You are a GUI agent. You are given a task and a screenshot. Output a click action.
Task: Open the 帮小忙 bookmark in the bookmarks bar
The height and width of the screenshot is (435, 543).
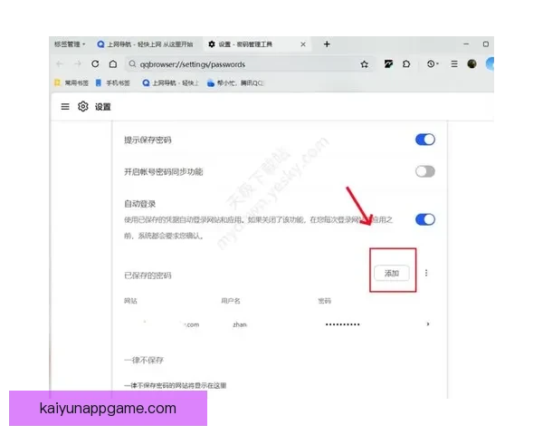coord(235,82)
